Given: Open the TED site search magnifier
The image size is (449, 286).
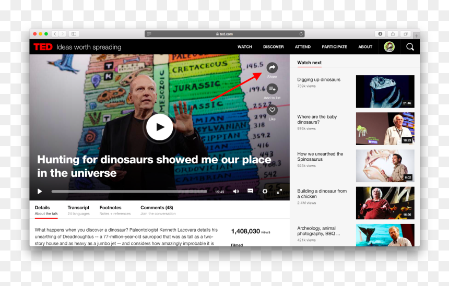Looking at the screenshot, I should (410, 46).
